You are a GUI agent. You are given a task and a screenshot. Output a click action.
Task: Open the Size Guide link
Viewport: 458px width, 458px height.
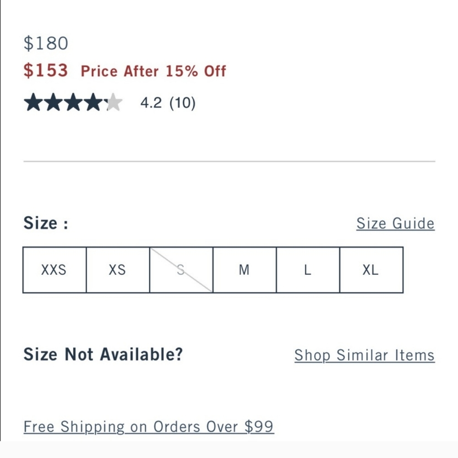click(x=395, y=224)
